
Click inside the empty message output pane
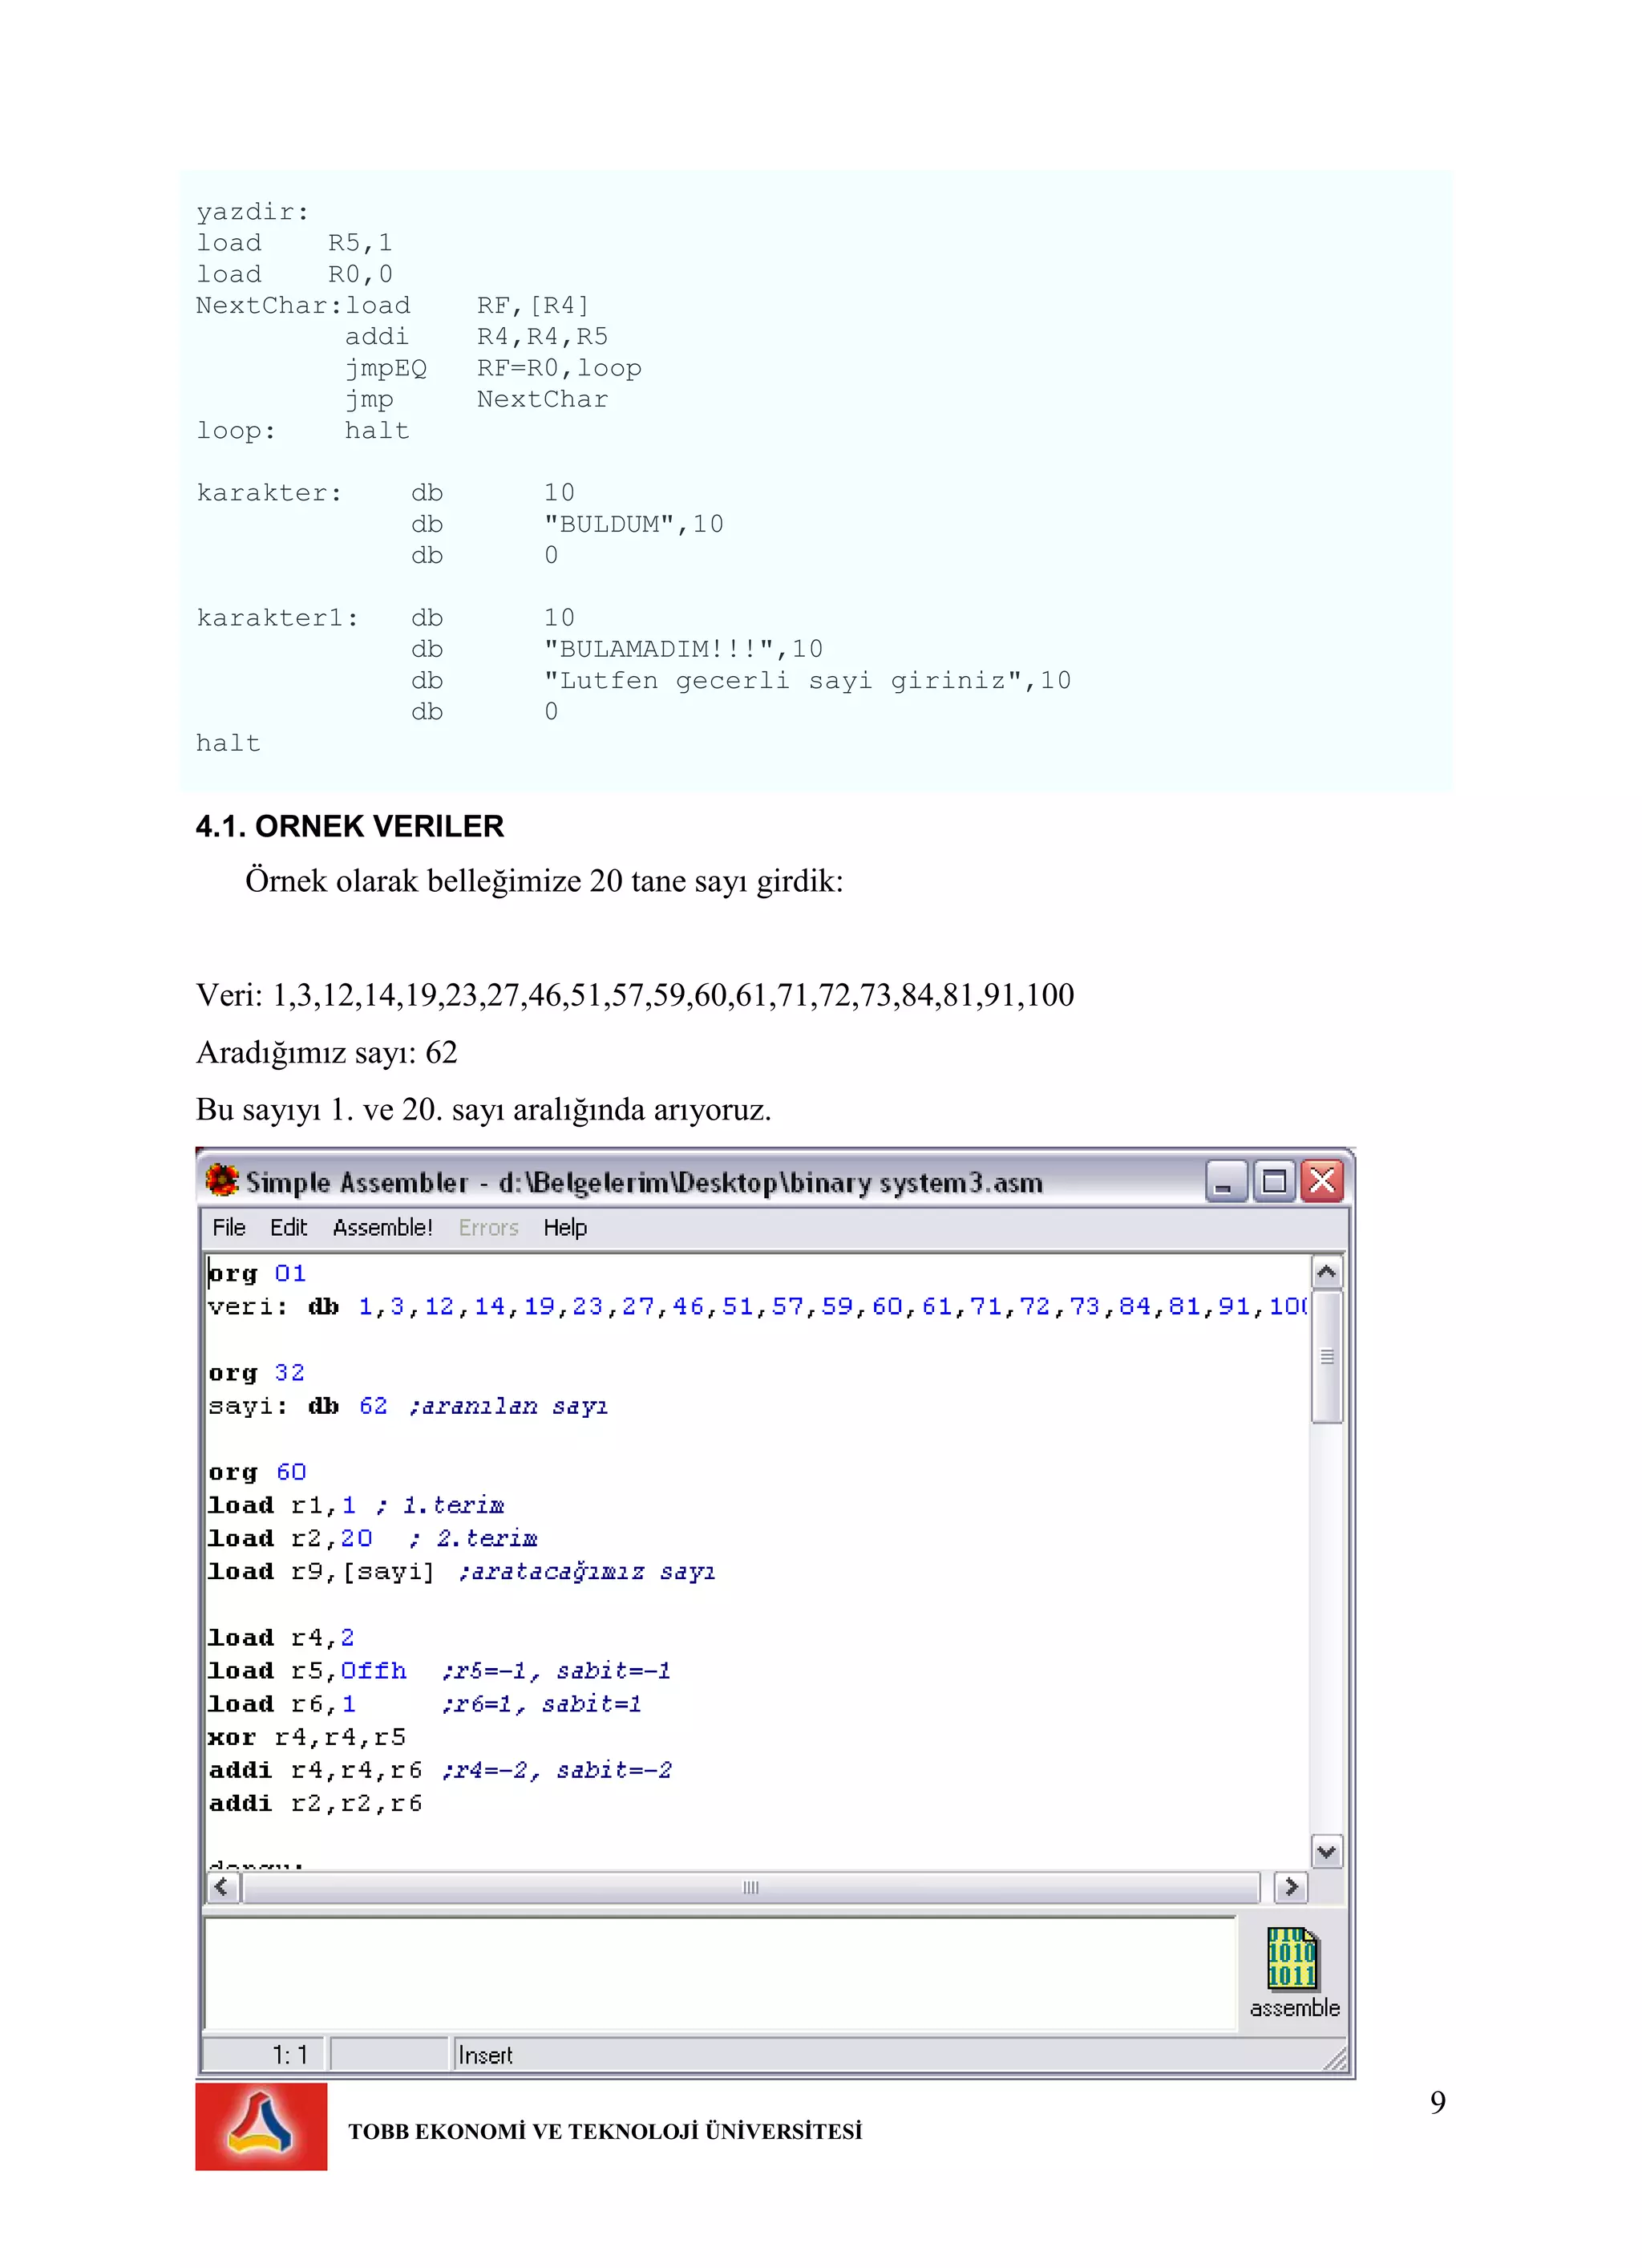click(720, 1973)
